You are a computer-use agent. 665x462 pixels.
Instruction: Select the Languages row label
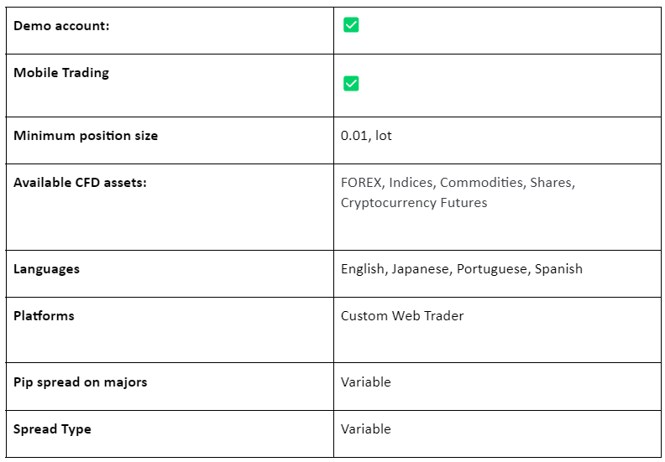coord(47,269)
